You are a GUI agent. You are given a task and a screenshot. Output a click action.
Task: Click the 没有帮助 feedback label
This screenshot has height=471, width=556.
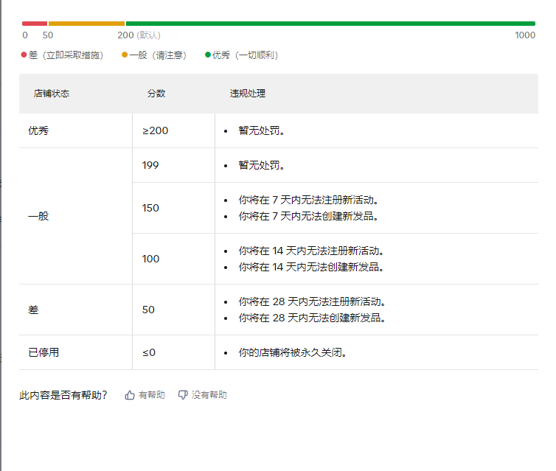point(209,395)
